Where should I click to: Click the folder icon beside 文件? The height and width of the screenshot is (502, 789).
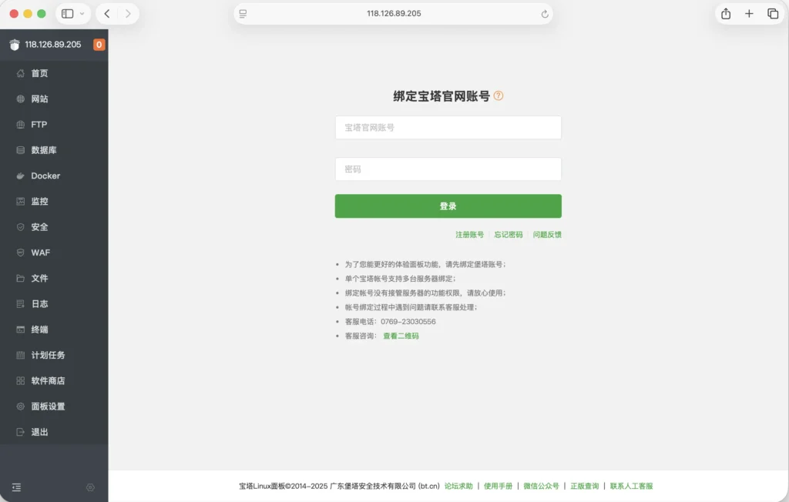(21, 279)
